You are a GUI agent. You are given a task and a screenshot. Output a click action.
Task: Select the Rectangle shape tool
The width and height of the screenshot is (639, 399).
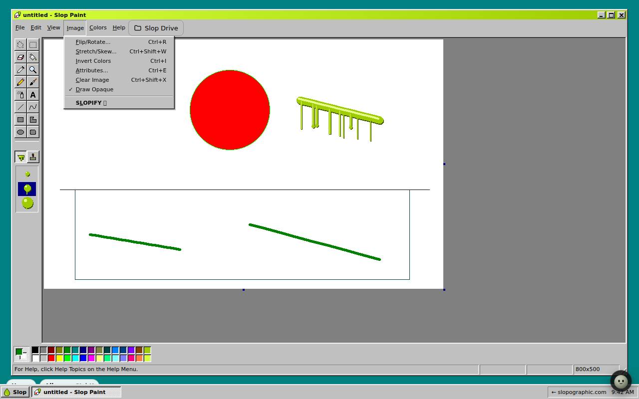pos(20,119)
